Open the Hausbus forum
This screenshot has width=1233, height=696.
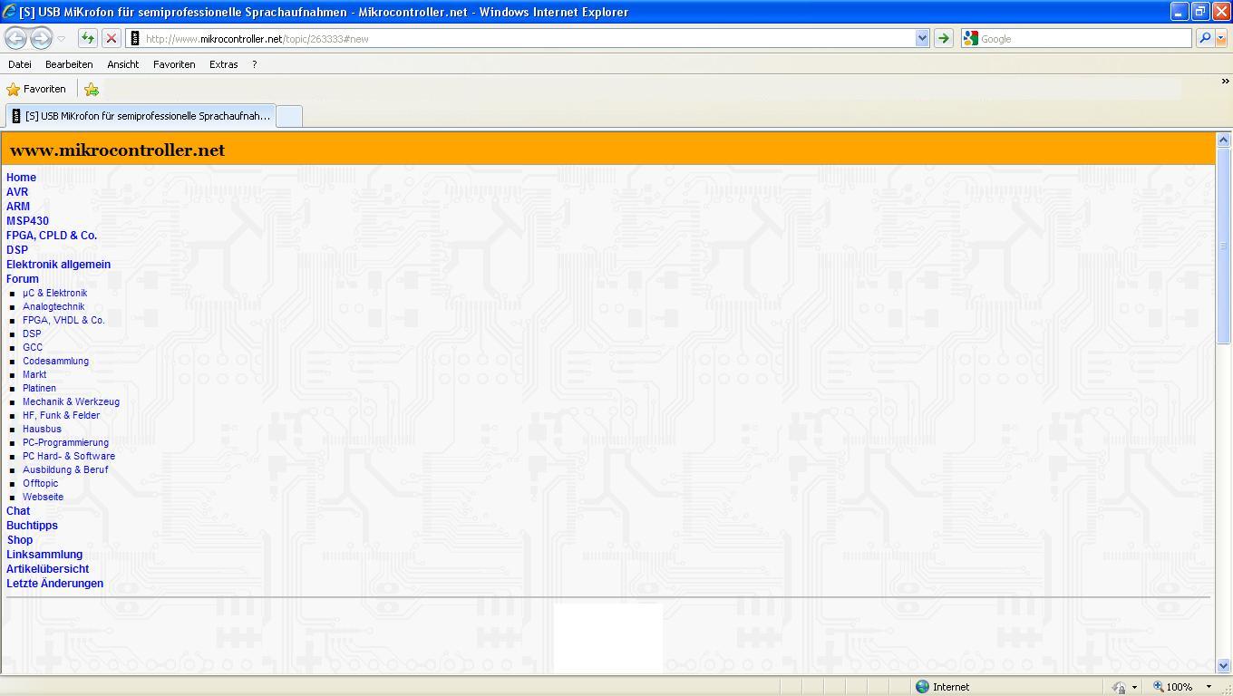(x=42, y=429)
